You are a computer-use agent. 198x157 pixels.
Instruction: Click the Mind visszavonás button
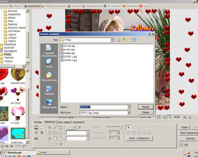point(189,133)
